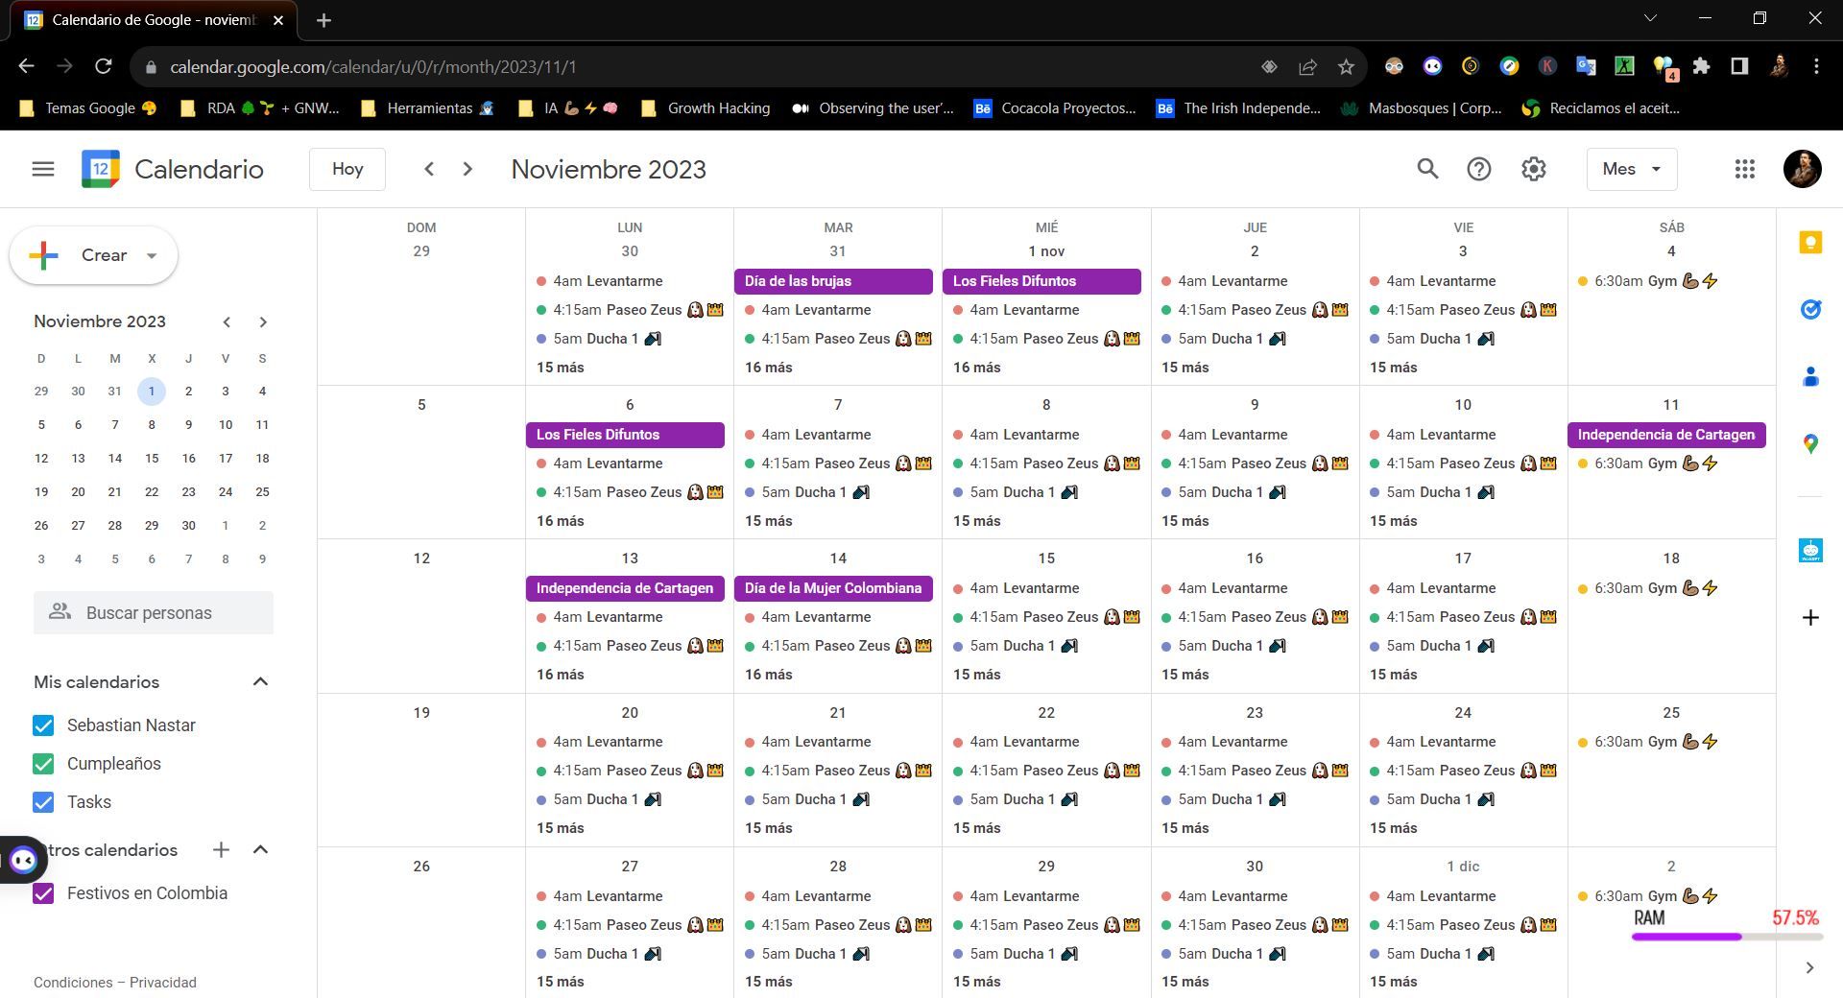
Task: Open the Mes view dropdown
Action: tap(1632, 169)
